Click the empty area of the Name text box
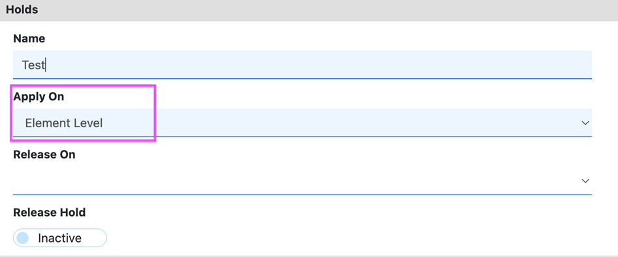Screen dimensions: 618x257 pos(315,65)
